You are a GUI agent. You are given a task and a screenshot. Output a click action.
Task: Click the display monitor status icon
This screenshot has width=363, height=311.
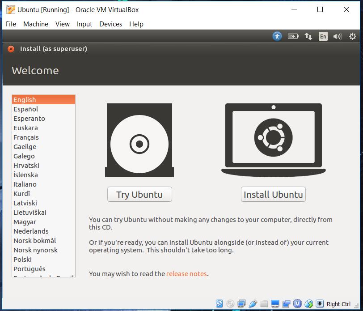[x=275, y=303]
